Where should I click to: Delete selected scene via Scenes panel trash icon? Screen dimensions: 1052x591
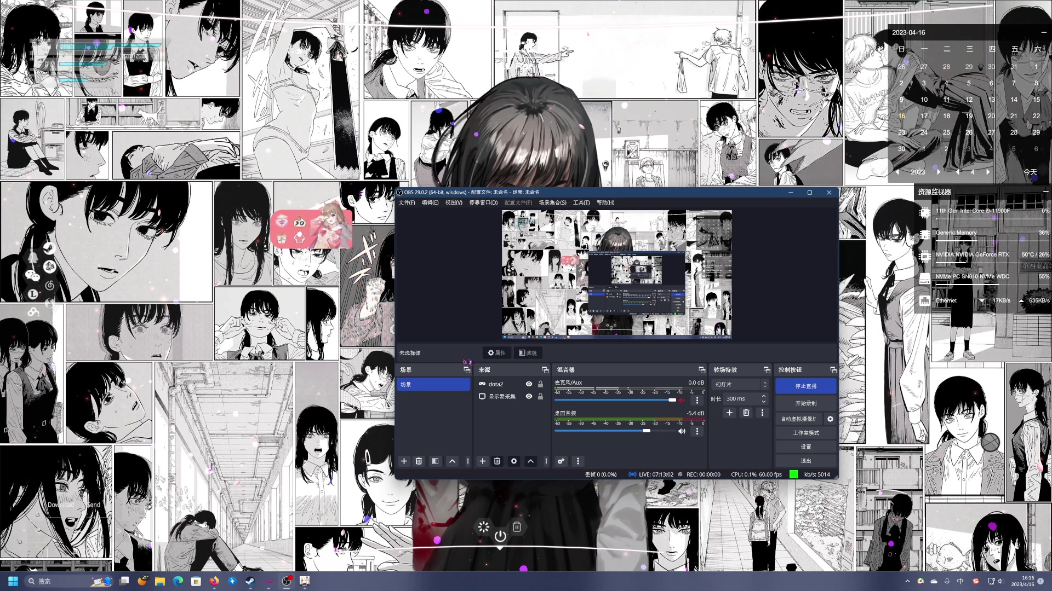tap(419, 461)
